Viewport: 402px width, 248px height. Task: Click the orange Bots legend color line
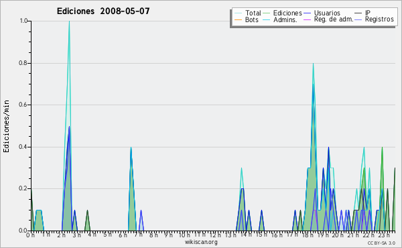click(238, 20)
